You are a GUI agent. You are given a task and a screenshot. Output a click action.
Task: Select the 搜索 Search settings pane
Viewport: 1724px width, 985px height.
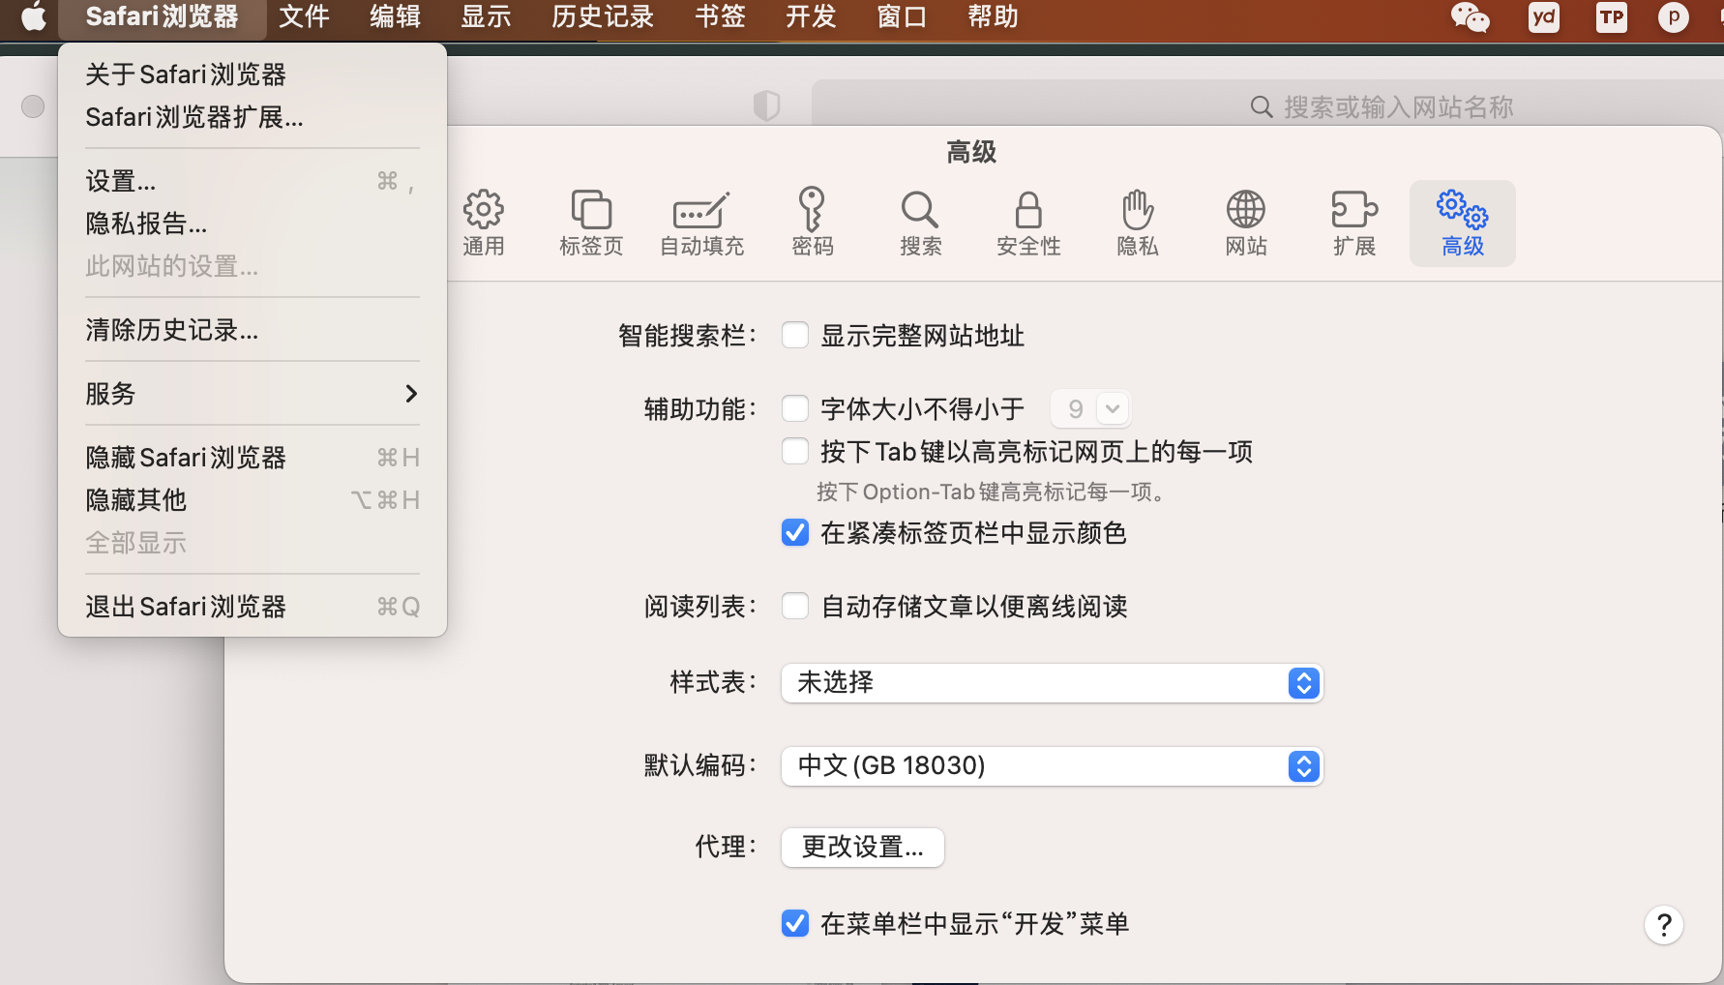coord(920,224)
